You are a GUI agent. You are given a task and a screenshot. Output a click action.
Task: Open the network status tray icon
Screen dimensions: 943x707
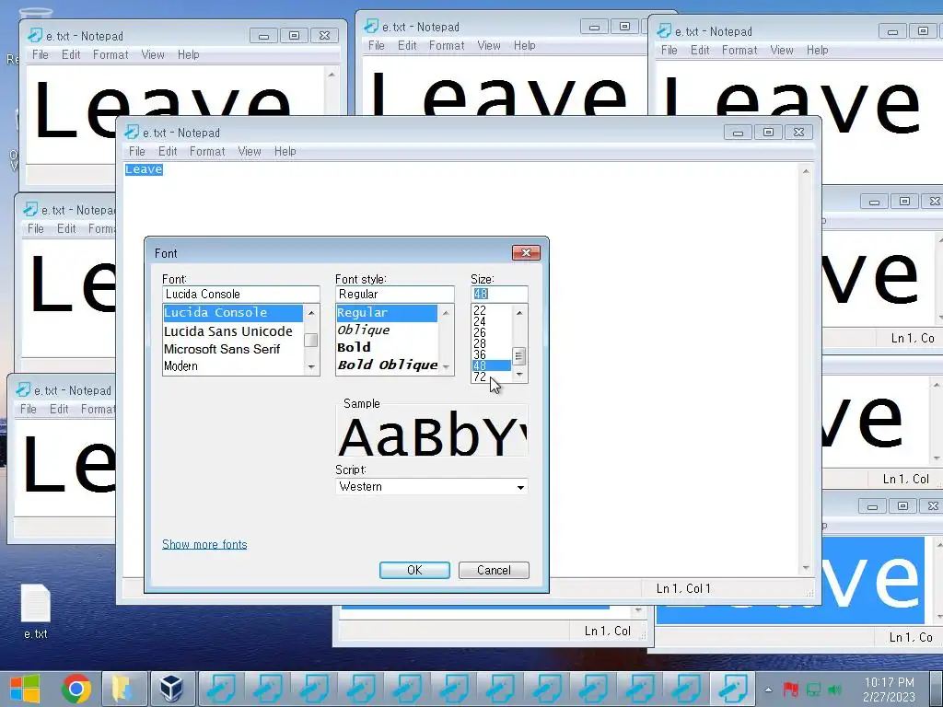(x=813, y=690)
